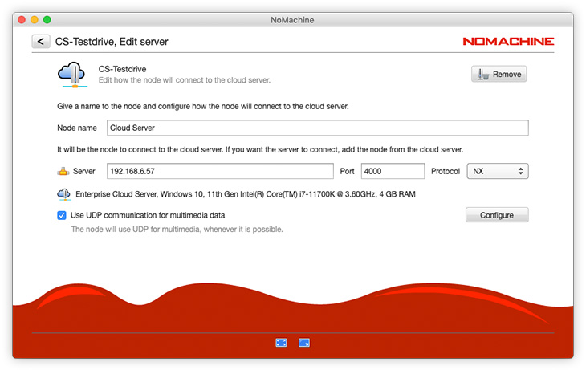Screen dimensions: 586x370
Task: Select the Port number field
Action: pos(392,171)
